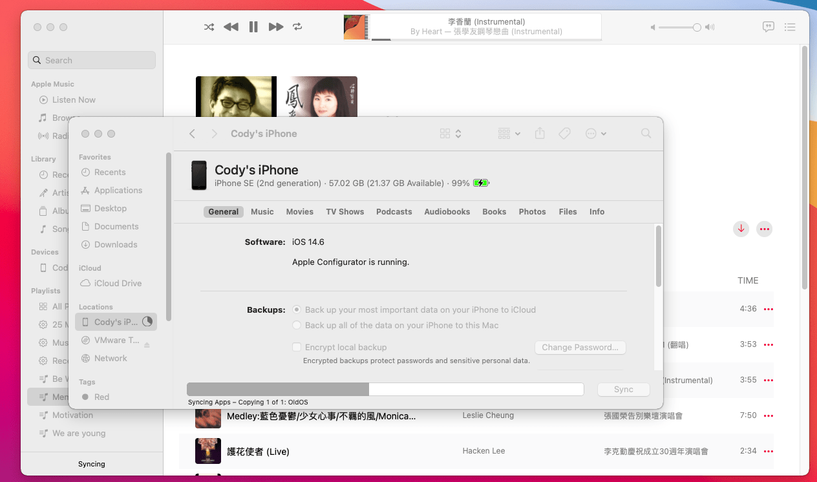Select back up to iCloud option
Image resolution: width=817 pixels, height=482 pixels.
click(297, 310)
